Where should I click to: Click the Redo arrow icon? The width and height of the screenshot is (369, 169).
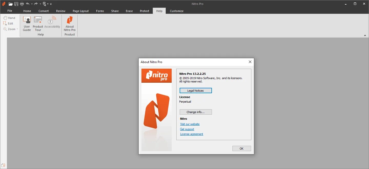[x=36, y=4]
